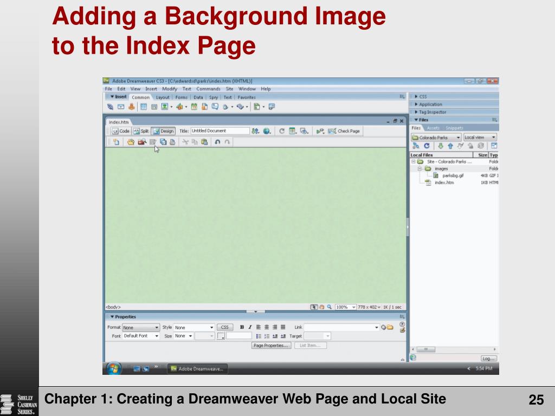
Task: Get files with green down arrow
Action: coord(440,146)
